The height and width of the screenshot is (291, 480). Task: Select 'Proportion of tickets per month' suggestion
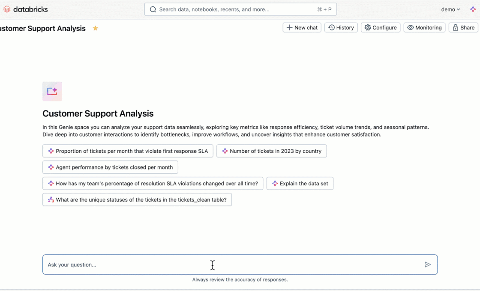[128, 151]
